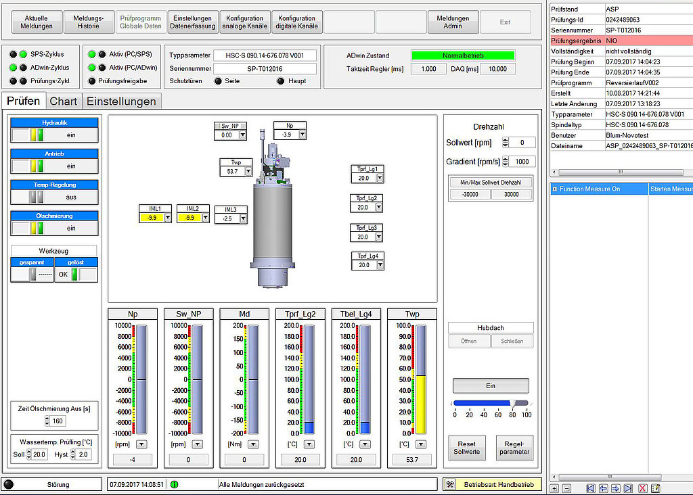The width and height of the screenshot is (693, 495).
Task: Click the notepad edit icon
Action: tap(655, 488)
